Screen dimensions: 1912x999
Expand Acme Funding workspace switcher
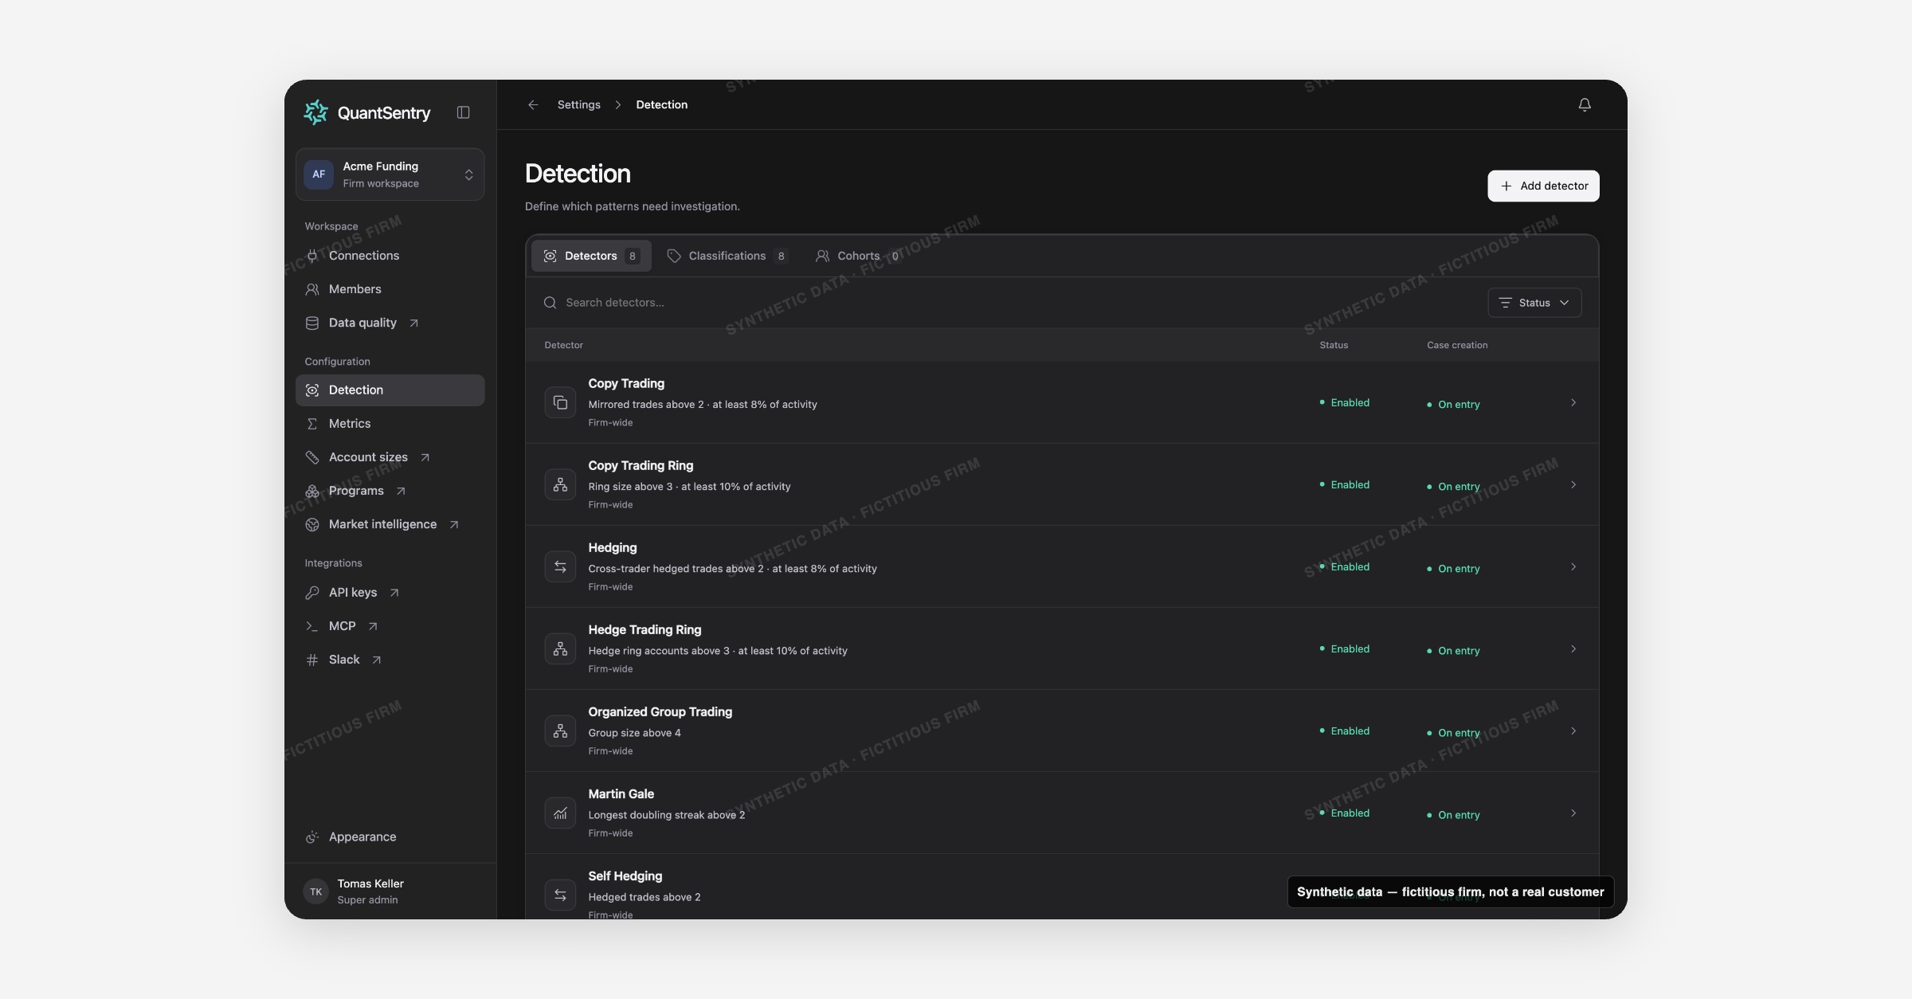pyautogui.click(x=390, y=174)
